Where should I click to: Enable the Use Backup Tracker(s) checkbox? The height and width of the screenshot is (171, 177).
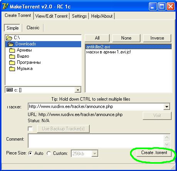(30, 129)
